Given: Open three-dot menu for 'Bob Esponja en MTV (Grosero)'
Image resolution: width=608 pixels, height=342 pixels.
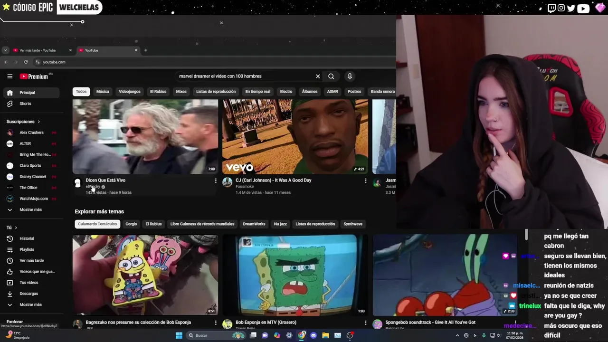Looking at the screenshot, I should coord(365,323).
